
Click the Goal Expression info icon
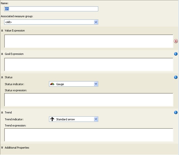point(176,54)
